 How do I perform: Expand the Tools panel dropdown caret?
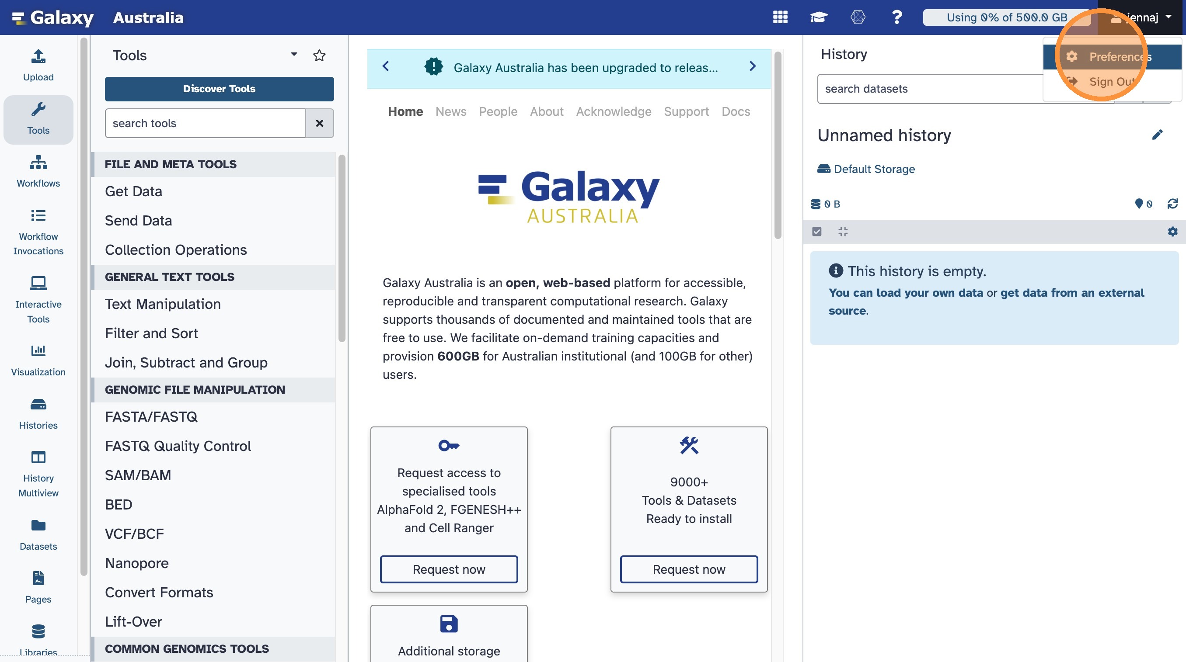(x=294, y=55)
